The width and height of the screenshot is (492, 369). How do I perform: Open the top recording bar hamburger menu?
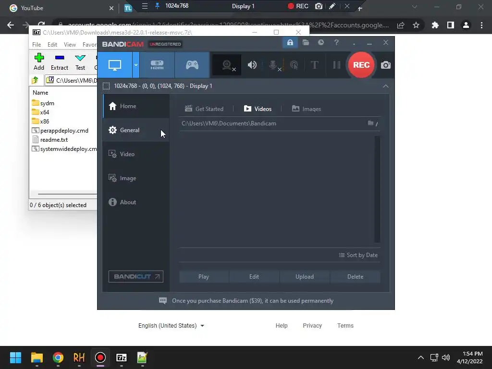click(145, 6)
